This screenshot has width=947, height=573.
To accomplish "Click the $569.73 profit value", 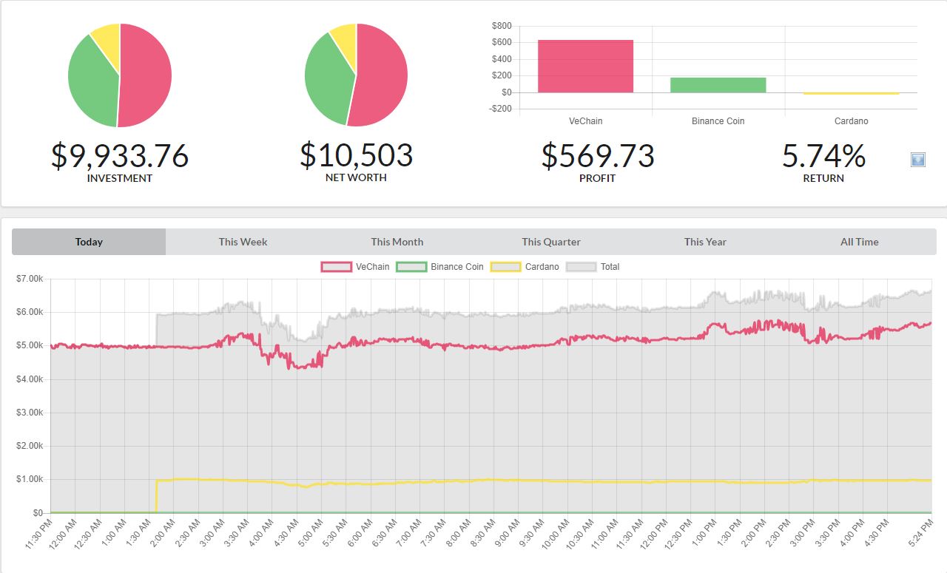I will [x=598, y=156].
